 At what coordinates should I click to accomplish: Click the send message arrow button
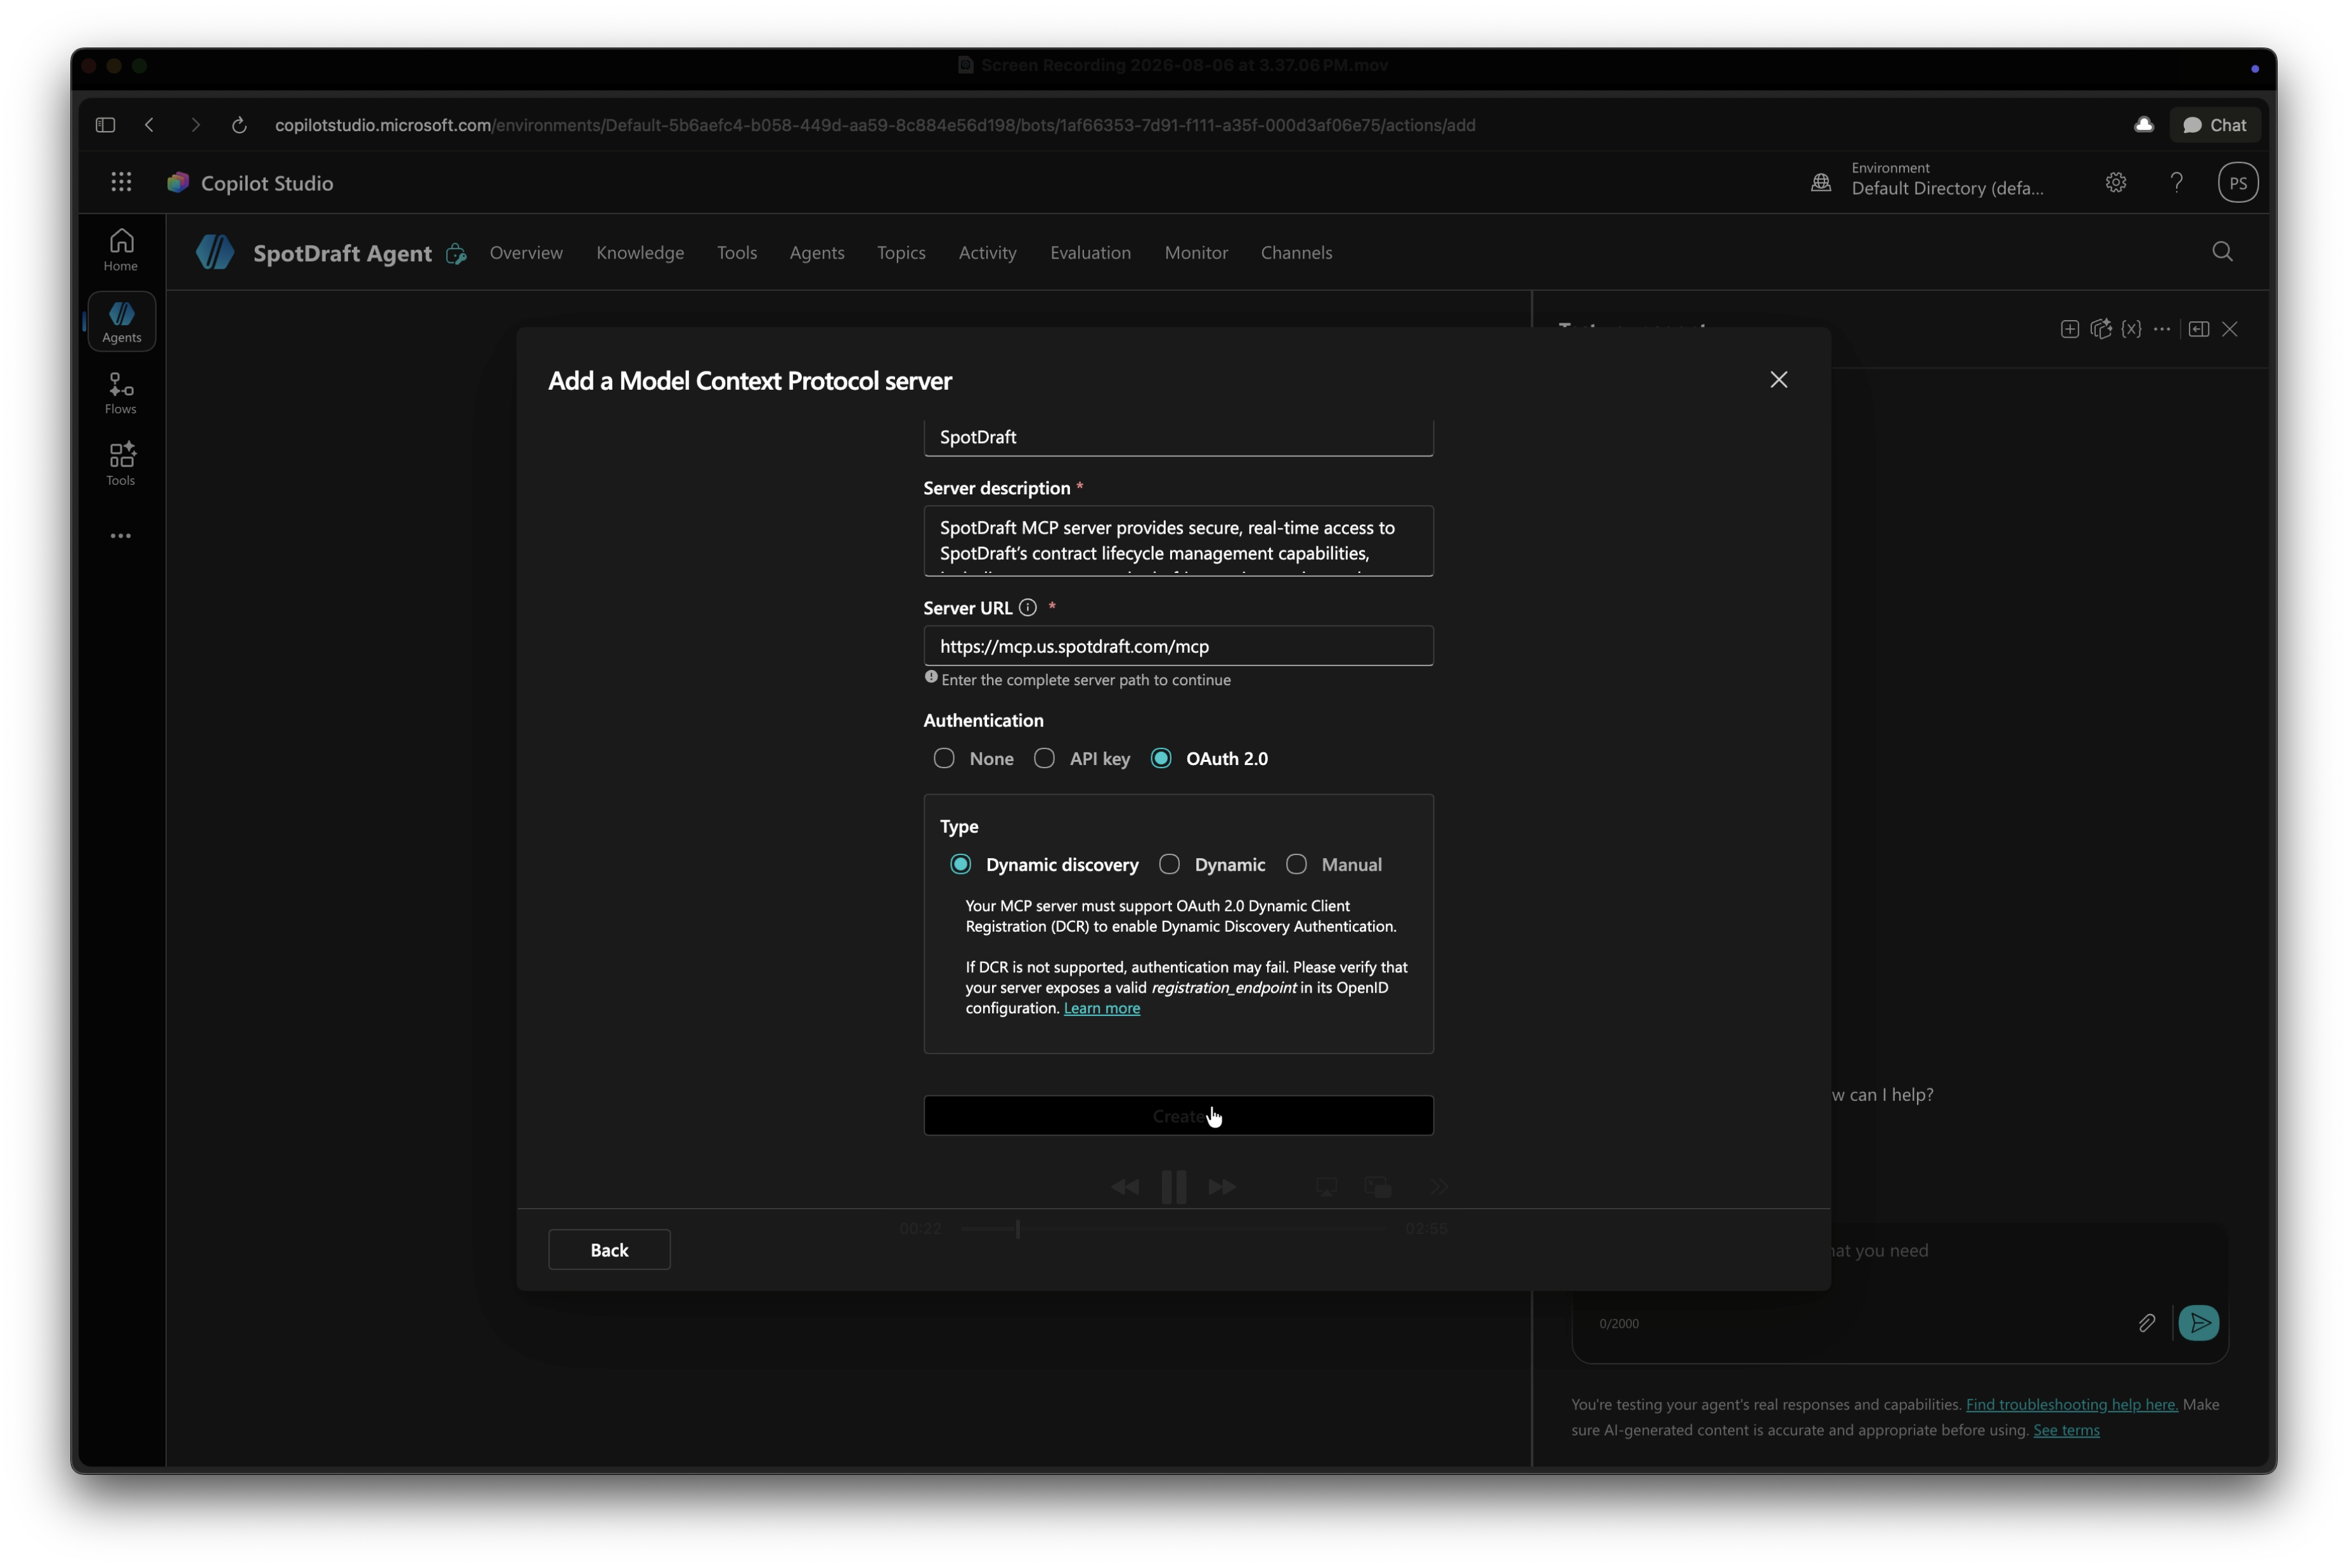(x=2198, y=1324)
